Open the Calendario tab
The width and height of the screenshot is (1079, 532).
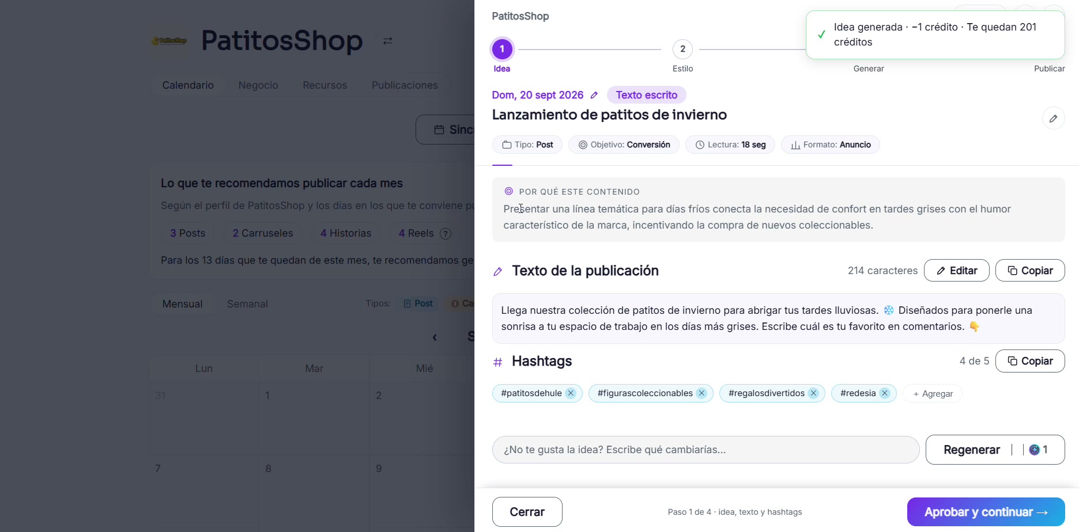tap(188, 85)
